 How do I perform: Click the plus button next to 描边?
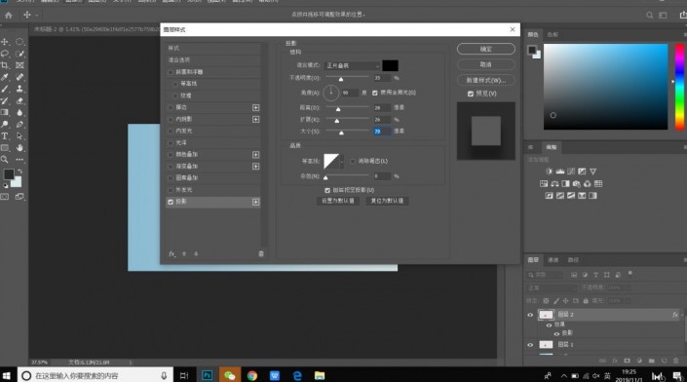pos(256,108)
